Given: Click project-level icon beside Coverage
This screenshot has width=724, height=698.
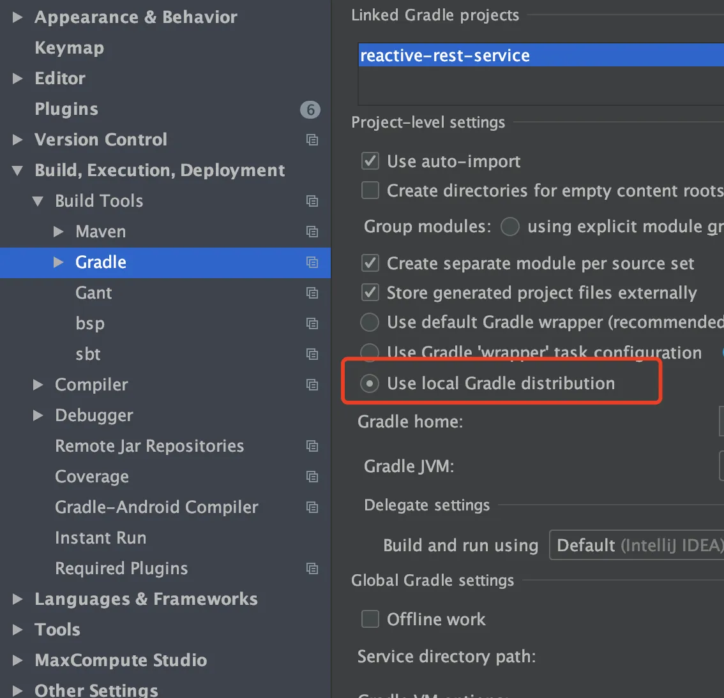Looking at the screenshot, I should pos(312,477).
